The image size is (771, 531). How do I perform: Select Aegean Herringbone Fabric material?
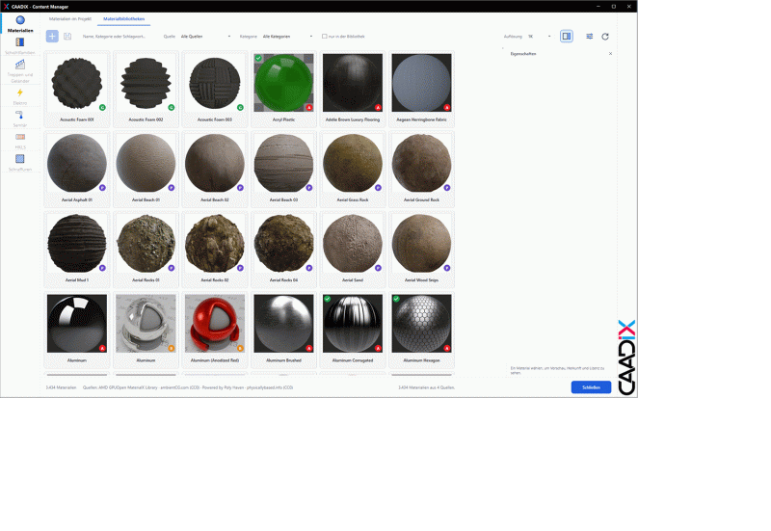421,89
